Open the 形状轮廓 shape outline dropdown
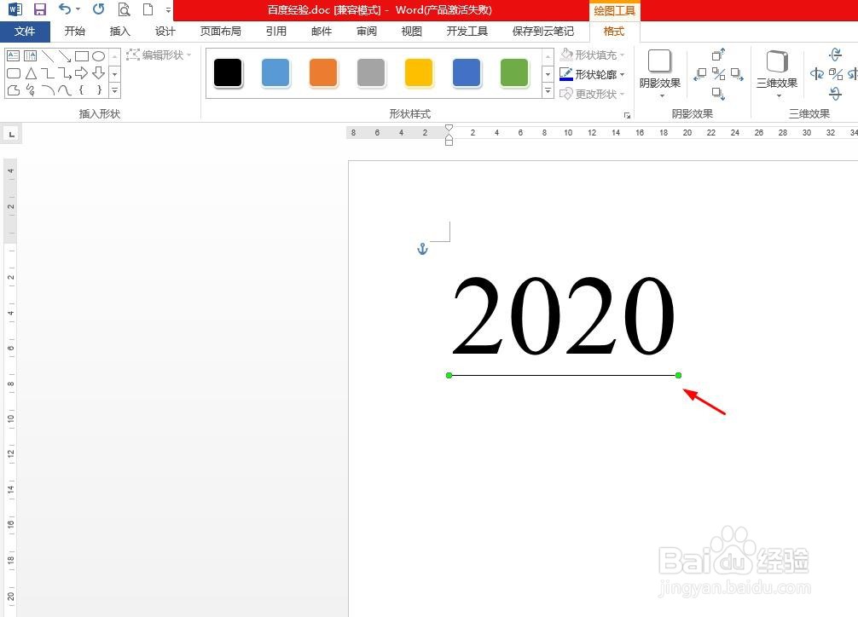 593,74
